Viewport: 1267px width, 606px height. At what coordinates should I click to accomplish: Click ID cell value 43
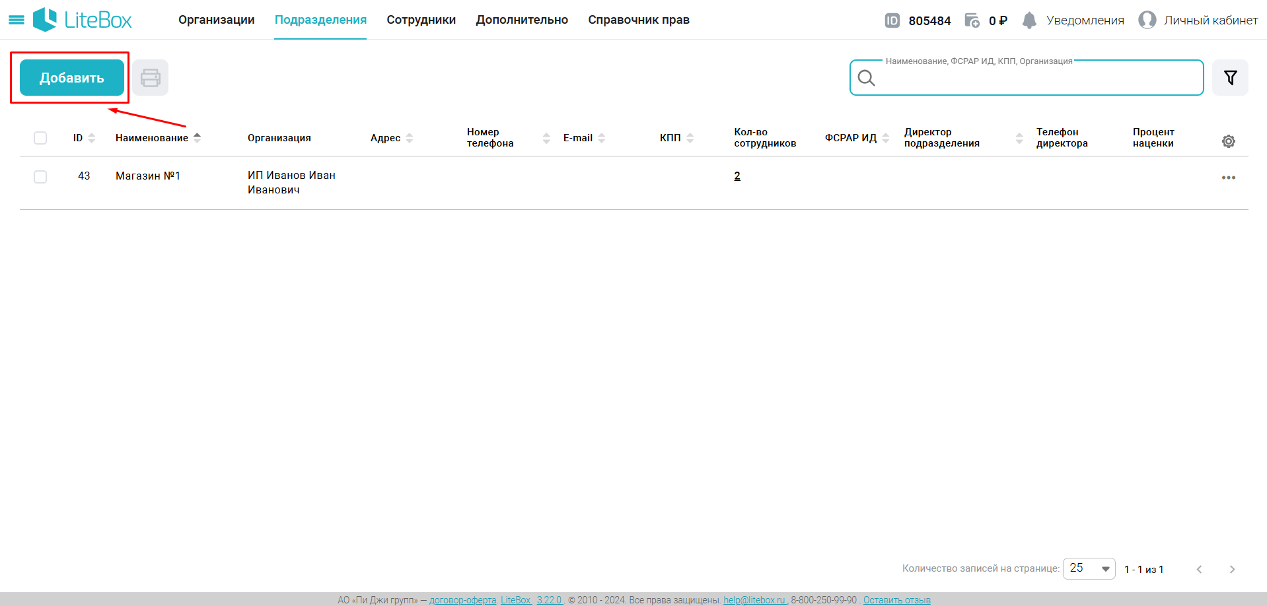[x=84, y=176]
